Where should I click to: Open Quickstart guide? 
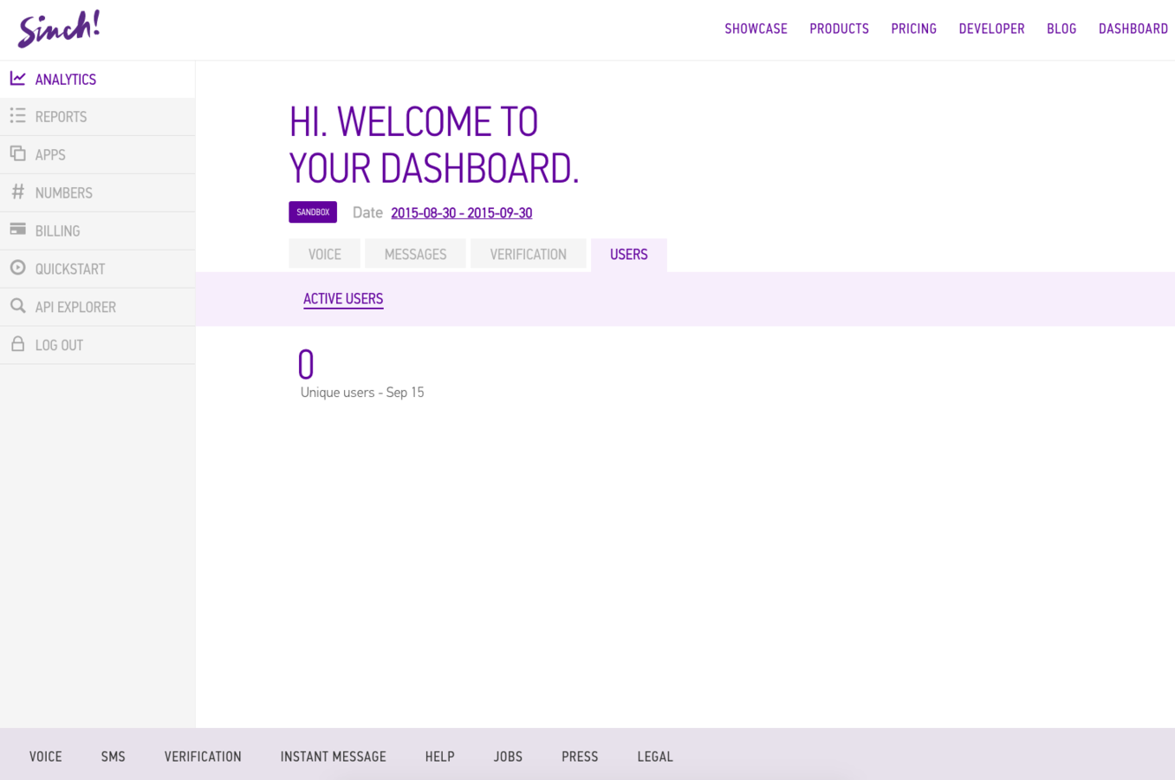tap(97, 270)
